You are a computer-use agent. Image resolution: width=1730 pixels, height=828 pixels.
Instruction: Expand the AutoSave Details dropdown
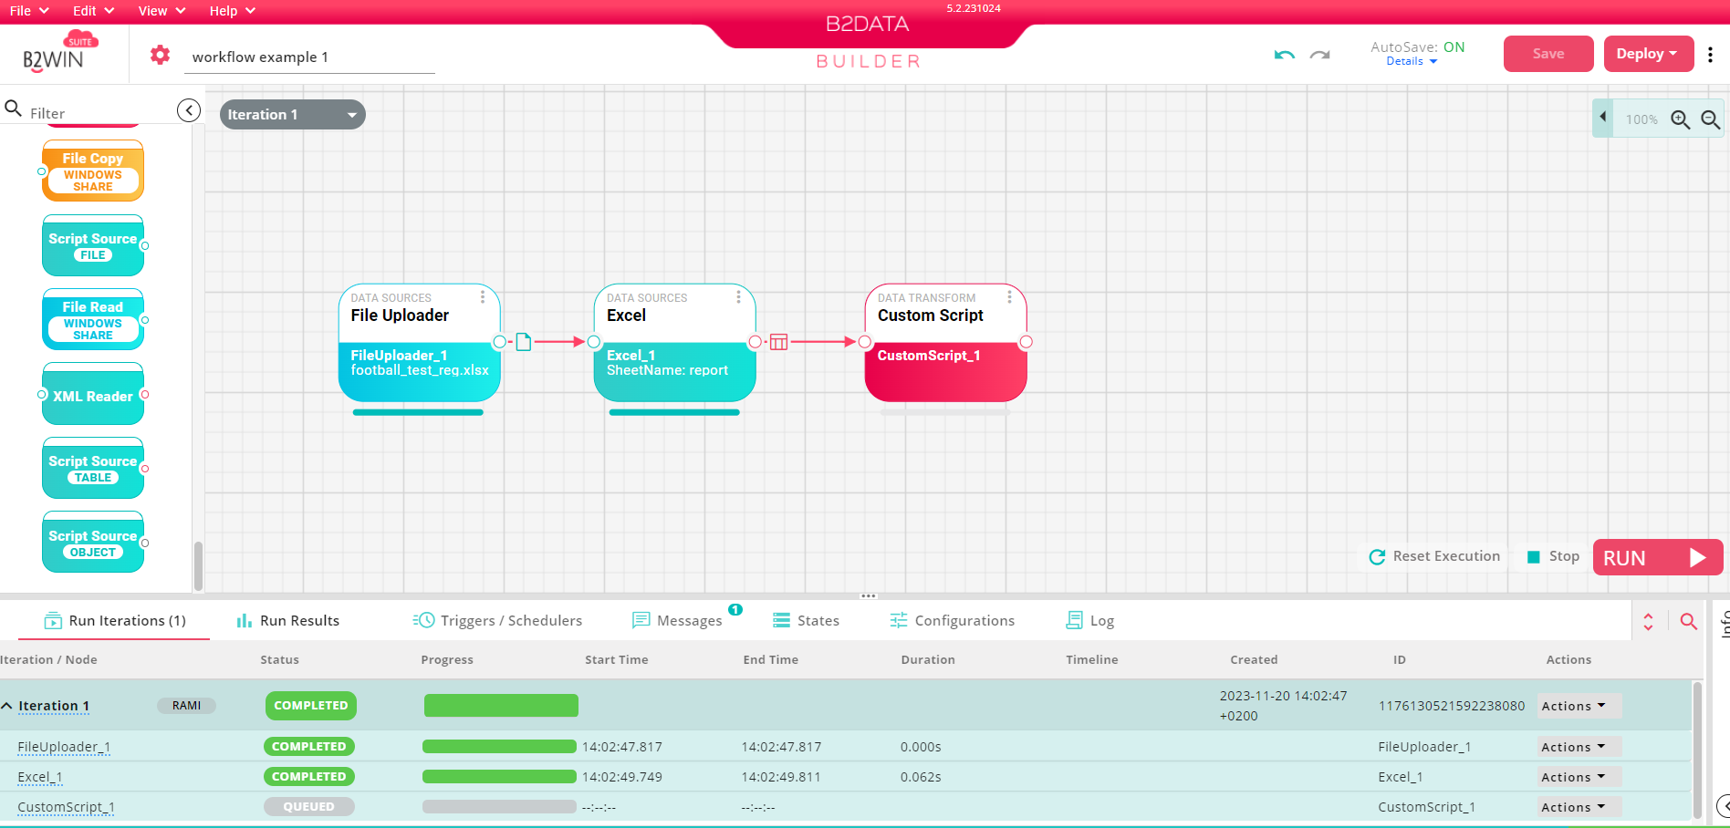pos(1411,62)
